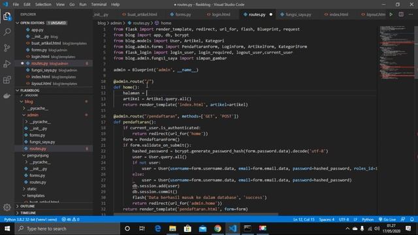Select language mode Python in status bar
This screenshot has width=418, height=235.
(368, 219)
